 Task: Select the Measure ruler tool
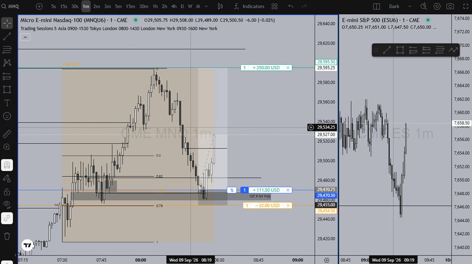(7, 134)
